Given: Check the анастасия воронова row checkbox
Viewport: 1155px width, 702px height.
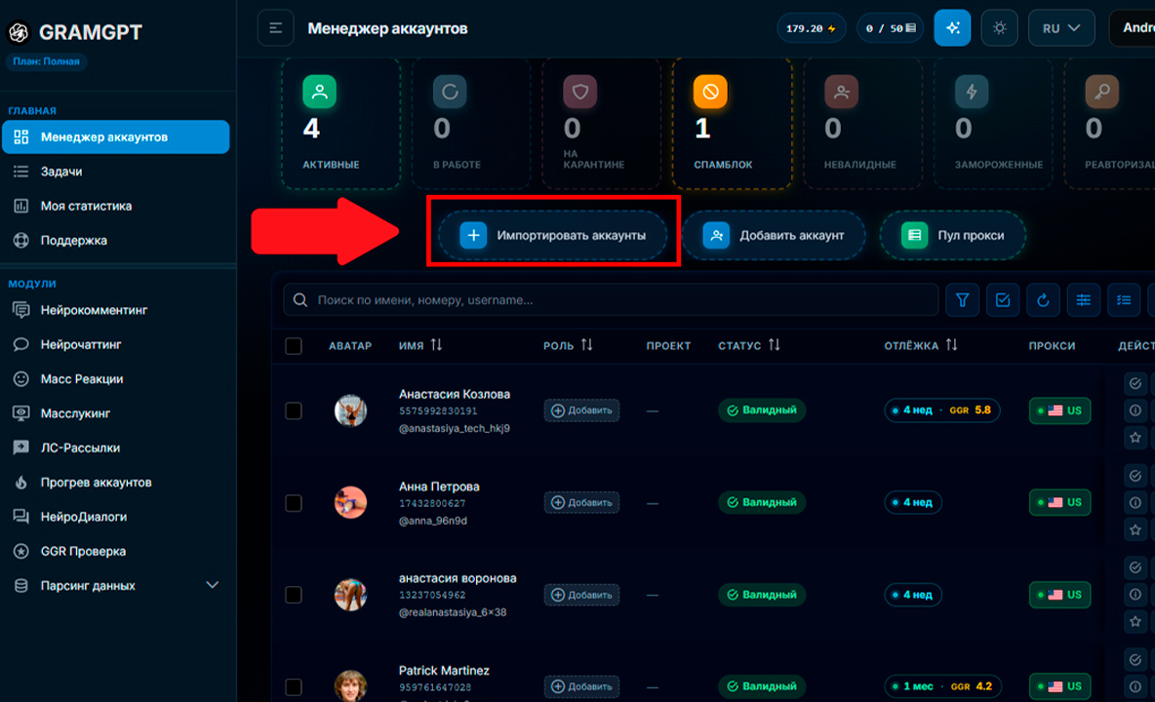Looking at the screenshot, I should click(x=294, y=595).
